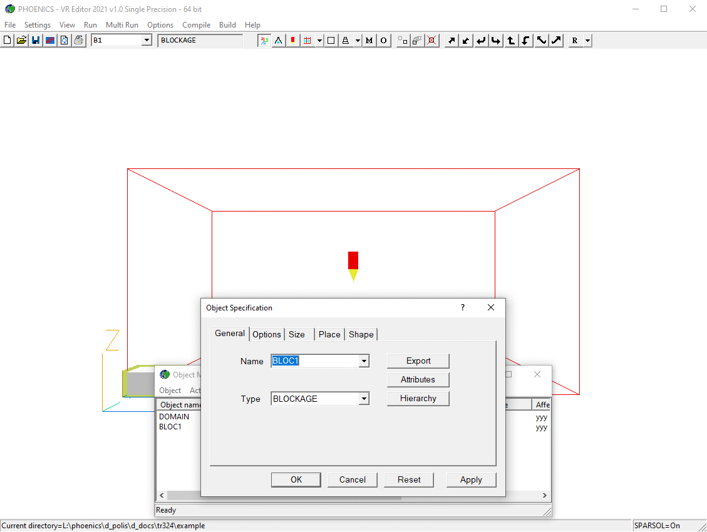Toggle the axes display icon

(264, 41)
